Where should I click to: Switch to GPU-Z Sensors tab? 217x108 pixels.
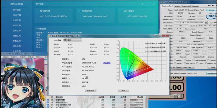177,6
